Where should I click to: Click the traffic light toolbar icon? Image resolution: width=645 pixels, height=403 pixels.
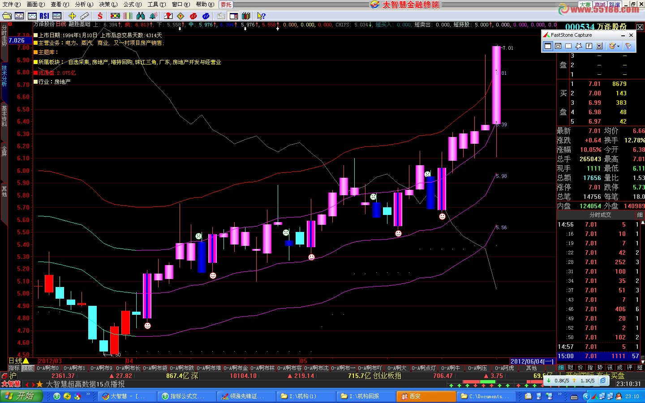115,16
